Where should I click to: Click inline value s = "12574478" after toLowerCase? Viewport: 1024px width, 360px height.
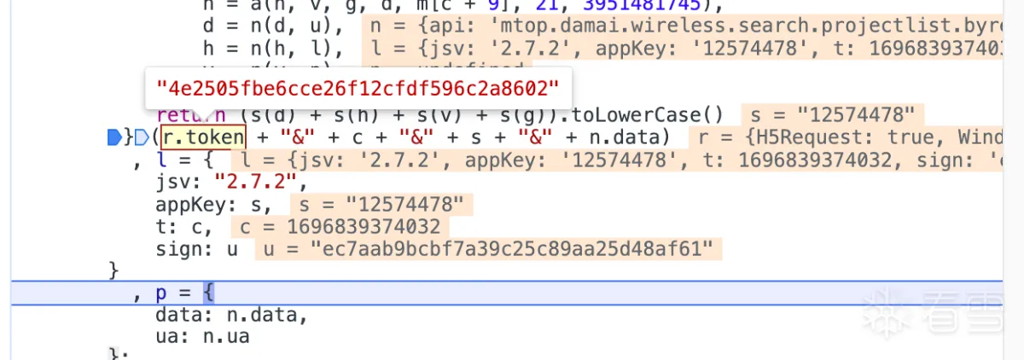(829, 114)
